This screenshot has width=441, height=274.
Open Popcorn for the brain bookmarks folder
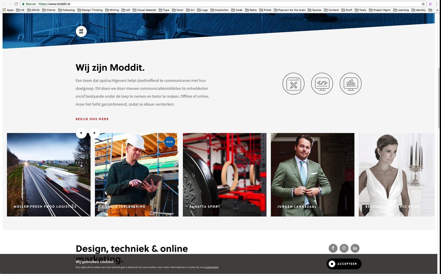point(290,10)
